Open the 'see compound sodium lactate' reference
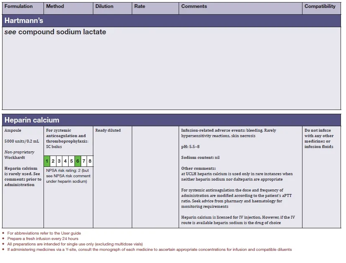 click(55, 32)
